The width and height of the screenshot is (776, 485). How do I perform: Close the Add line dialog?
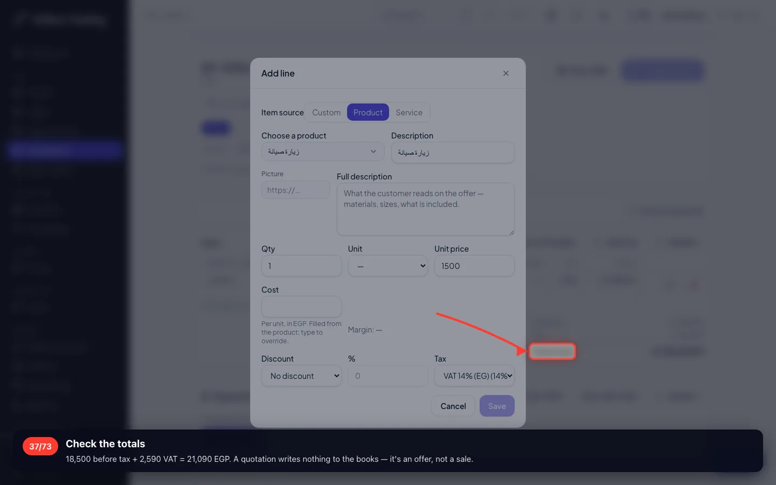pyautogui.click(x=505, y=73)
